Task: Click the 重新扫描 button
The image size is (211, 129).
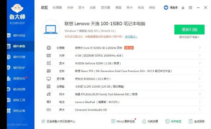Action: tap(189, 29)
